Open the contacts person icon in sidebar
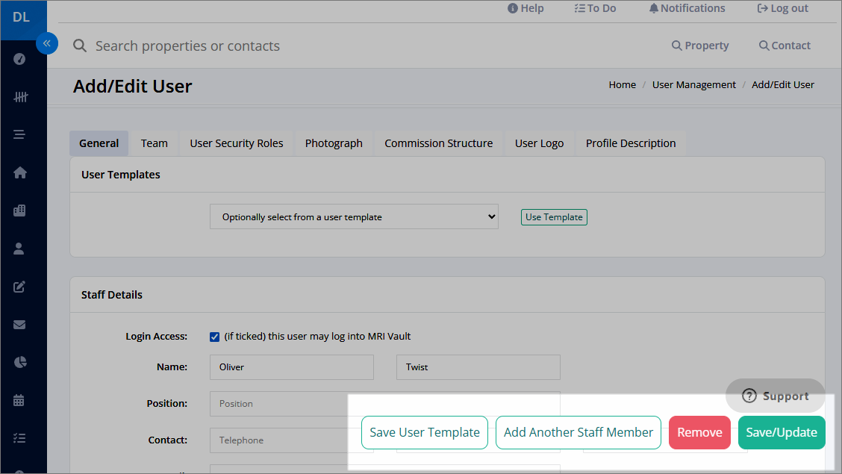 19,249
